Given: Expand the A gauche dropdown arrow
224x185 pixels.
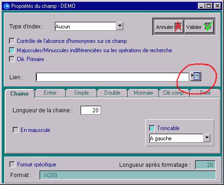Looking at the screenshot, I should pos(207,138).
